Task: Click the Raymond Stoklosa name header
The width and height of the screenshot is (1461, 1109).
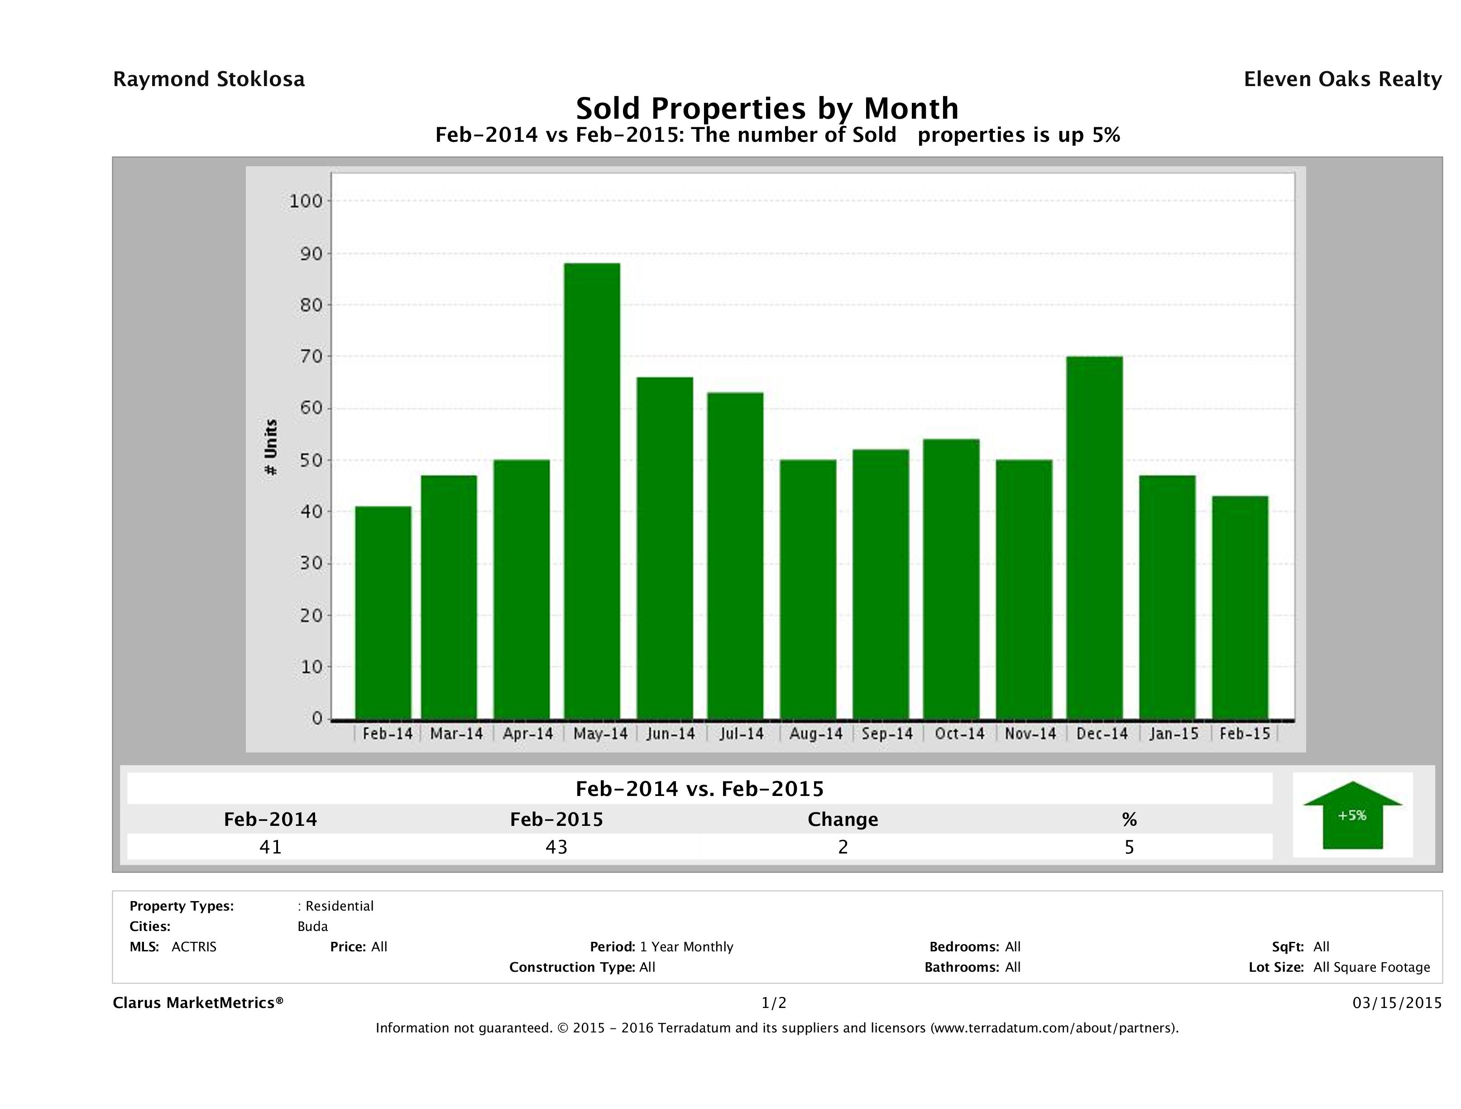Action: click(209, 79)
